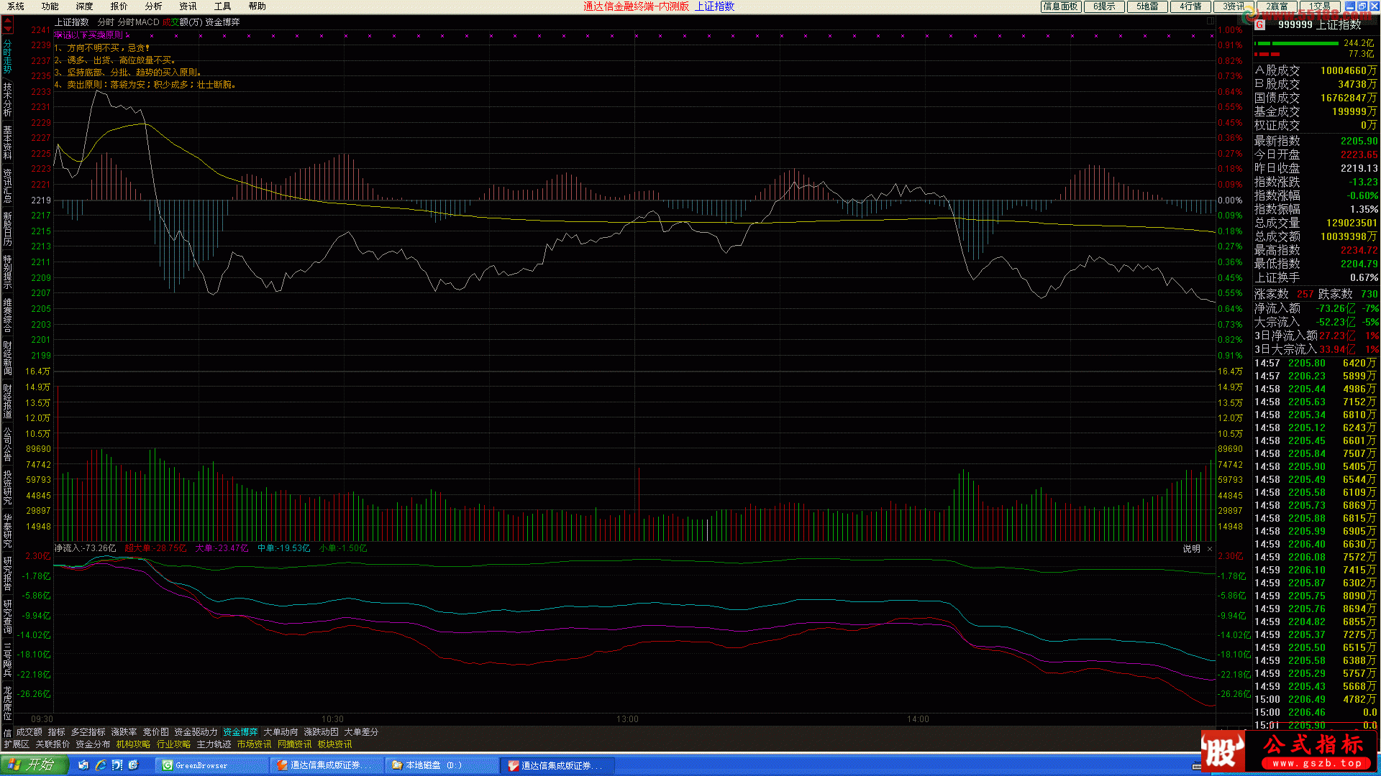Viewport: 1381px width, 776px height.
Task: Select the 公司公告 sidebar tab
Action: click(x=7, y=444)
